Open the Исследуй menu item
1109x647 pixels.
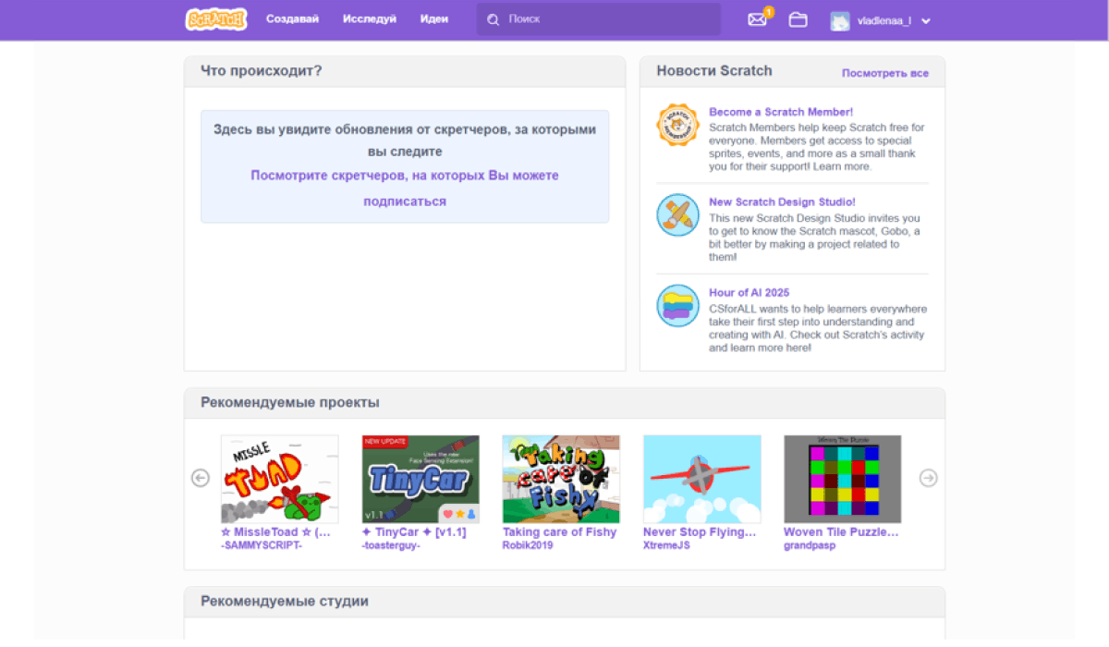369,18
